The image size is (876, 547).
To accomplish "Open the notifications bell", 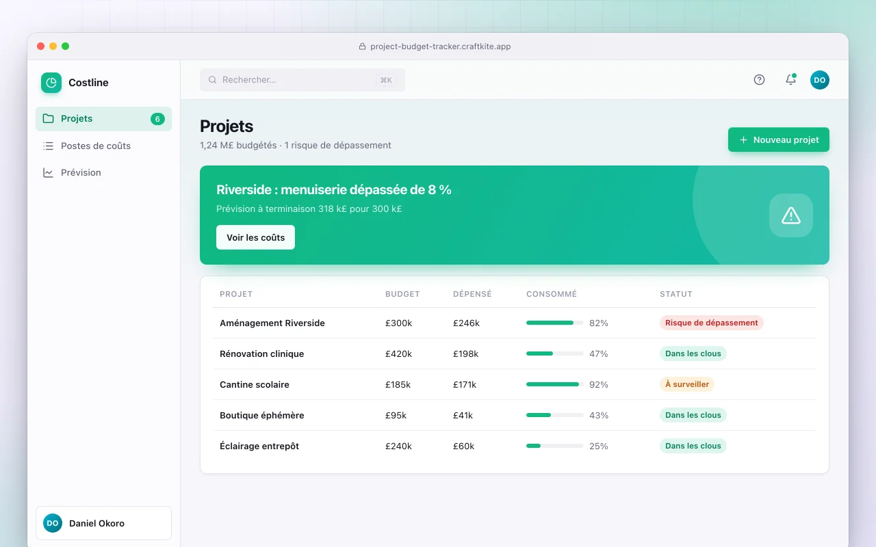I will pyautogui.click(x=790, y=80).
